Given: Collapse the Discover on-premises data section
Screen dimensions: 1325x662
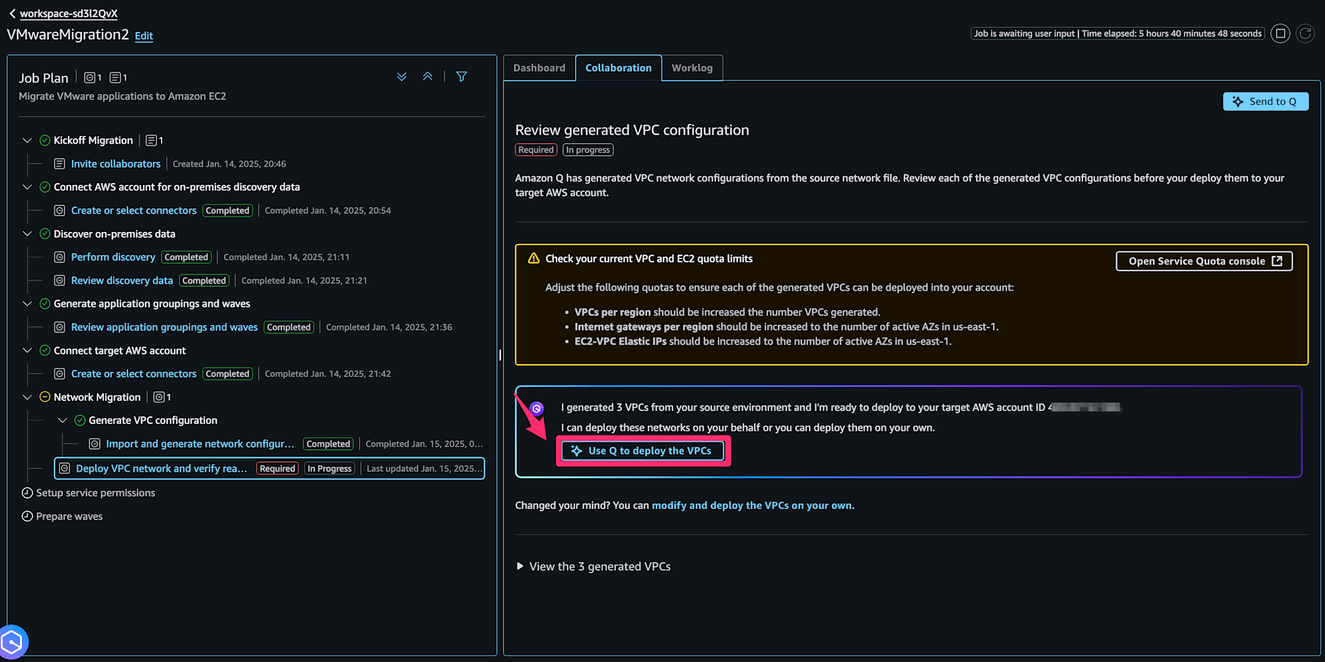Looking at the screenshot, I should click(27, 234).
